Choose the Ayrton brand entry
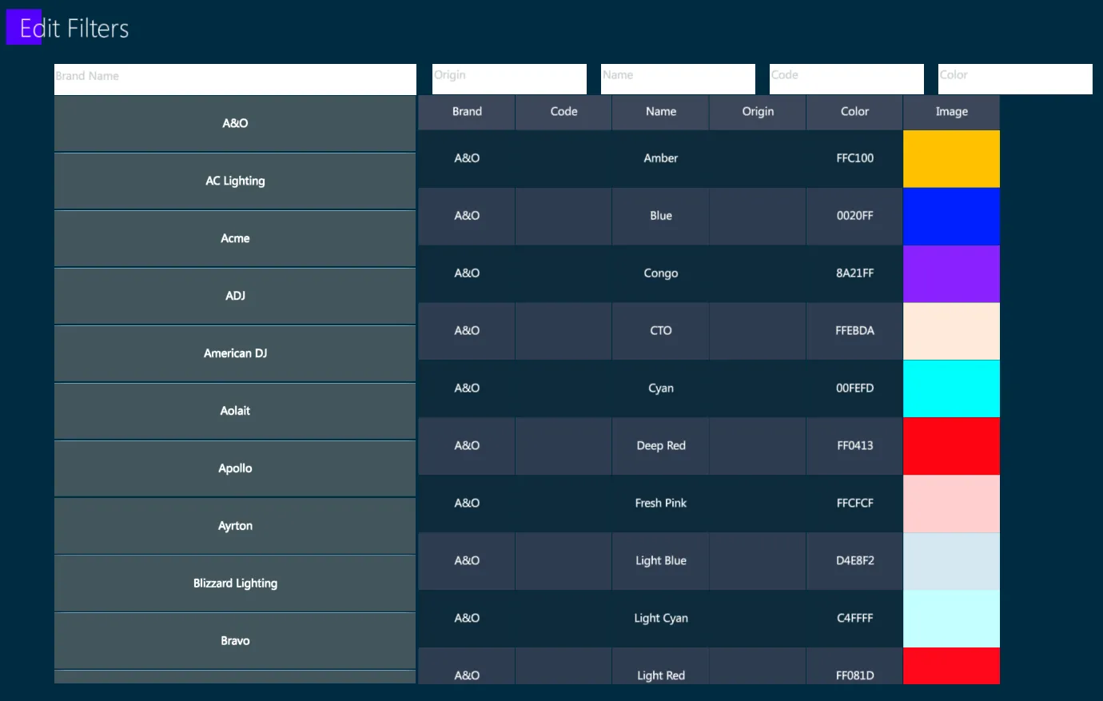Image resolution: width=1103 pixels, height=701 pixels. [235, 527]
